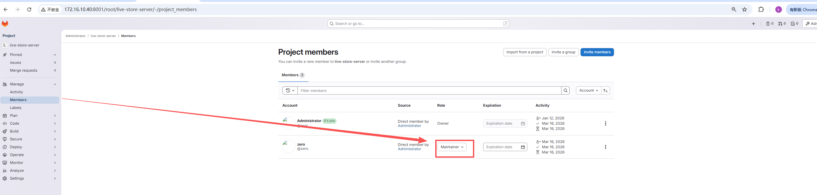
Task: Open Administrator's row actions menu (three dots)
Action: 605,123
